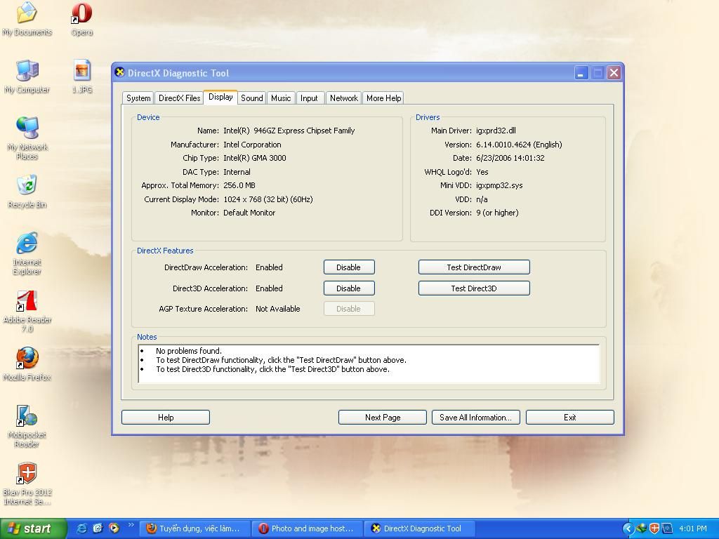
Task: Click the device name '946GZ Express Chipset Family'
Action: point(304,131)
